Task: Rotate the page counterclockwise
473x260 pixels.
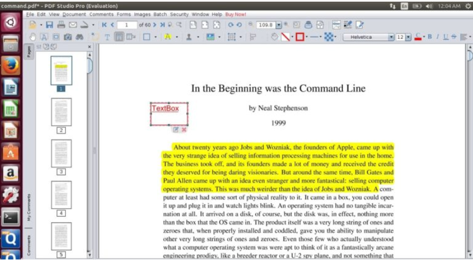Action: click(x=239, y=25)
